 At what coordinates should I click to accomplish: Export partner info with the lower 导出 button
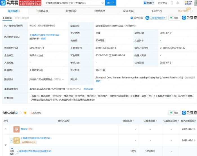point(174,113)
